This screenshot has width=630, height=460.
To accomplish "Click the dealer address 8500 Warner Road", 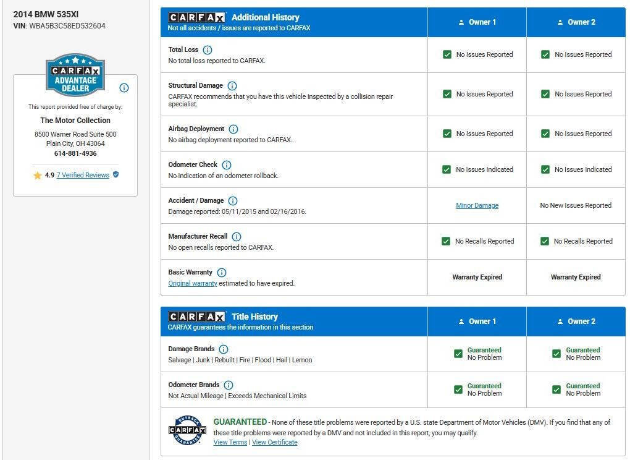I will click(75, 138).
